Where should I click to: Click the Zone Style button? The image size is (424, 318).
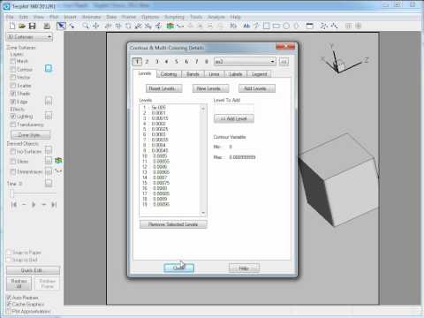click(30, 135)
